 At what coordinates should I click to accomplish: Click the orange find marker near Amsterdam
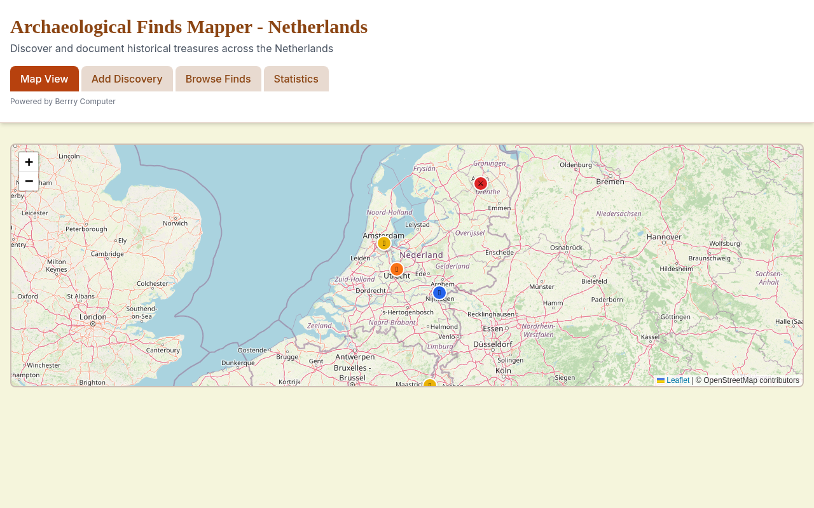(383, 243)
